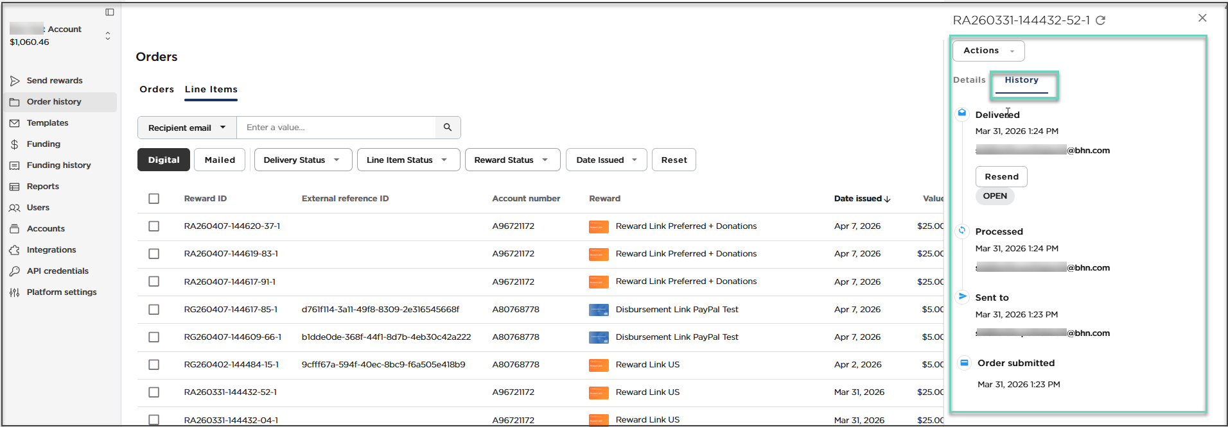Toggle the select-all checkbox in table header

coord(154,199)
